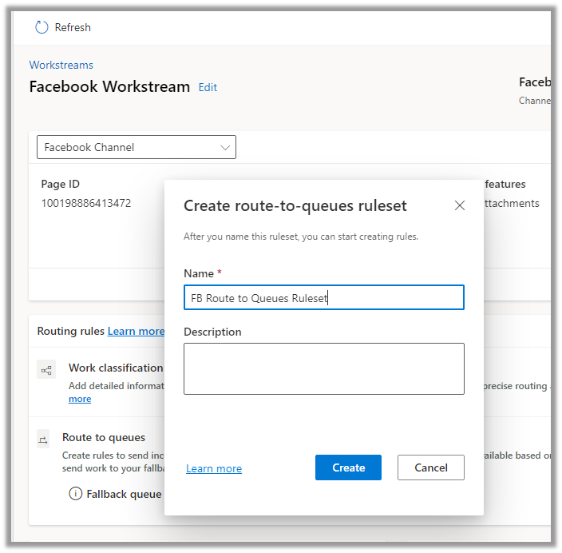Click the Page ID value 100198886413472

(86, 203)
